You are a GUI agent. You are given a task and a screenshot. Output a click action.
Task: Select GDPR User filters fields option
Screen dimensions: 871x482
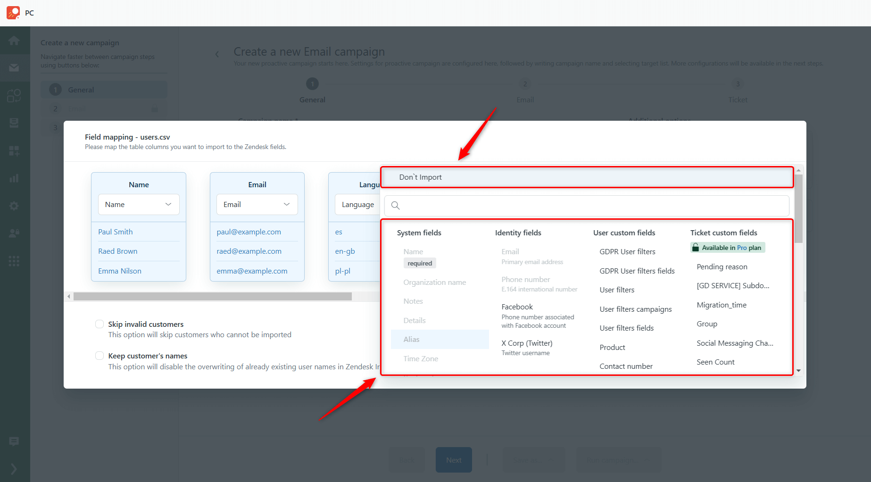(x=637, y=271)
